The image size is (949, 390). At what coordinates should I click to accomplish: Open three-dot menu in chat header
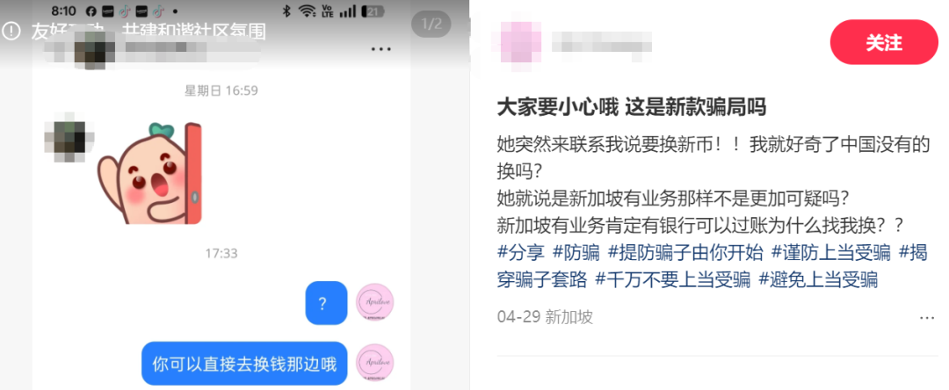coord(380,49)
